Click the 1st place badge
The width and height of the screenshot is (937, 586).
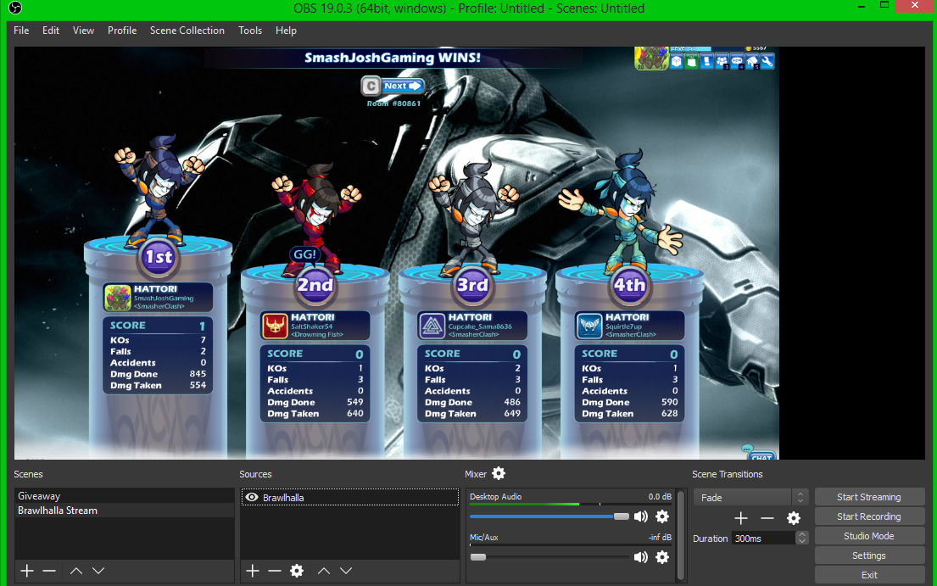[x=159, y=257]
